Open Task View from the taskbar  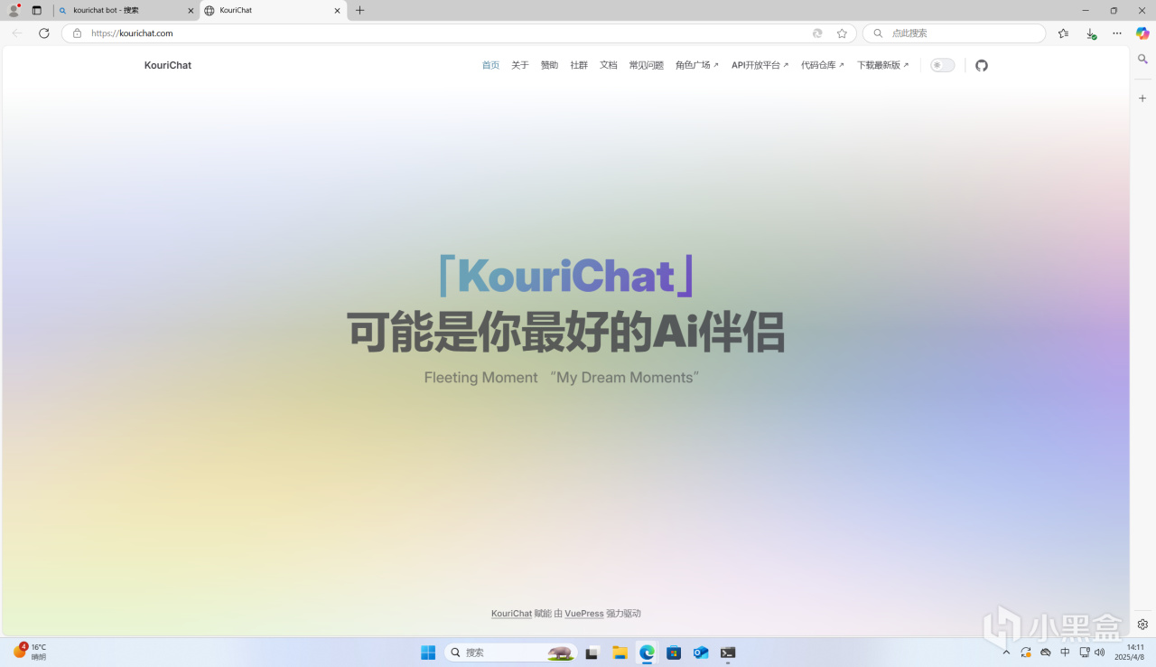[x=592, y=653]
